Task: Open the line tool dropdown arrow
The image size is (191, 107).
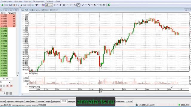Action: point(86,5)
